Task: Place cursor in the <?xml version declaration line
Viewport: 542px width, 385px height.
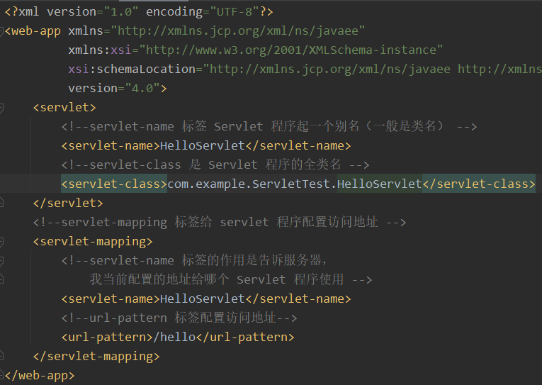Action: click(x=139, y=12)
